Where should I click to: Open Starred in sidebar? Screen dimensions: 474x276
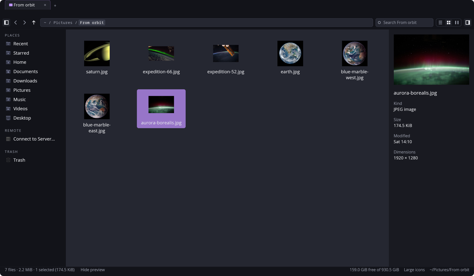[x=33, y=53]
